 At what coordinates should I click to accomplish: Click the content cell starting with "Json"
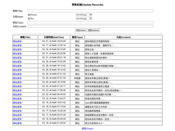tap(123, 103)
